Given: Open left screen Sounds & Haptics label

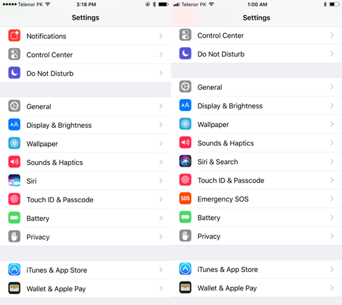Looking at the screenshot, I should pyautogui.click(x=55, y=163).
